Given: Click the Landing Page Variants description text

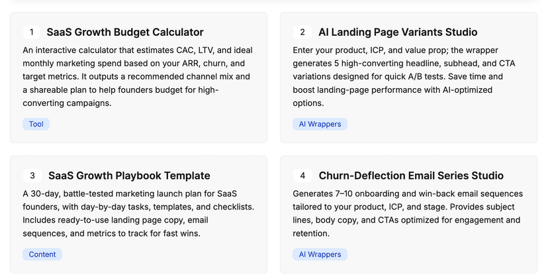Looking at the screenshot, I should click(404, 77).
